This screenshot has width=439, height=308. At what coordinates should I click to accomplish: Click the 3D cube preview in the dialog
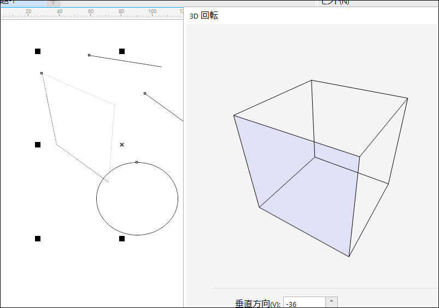[x=320, y=168]
